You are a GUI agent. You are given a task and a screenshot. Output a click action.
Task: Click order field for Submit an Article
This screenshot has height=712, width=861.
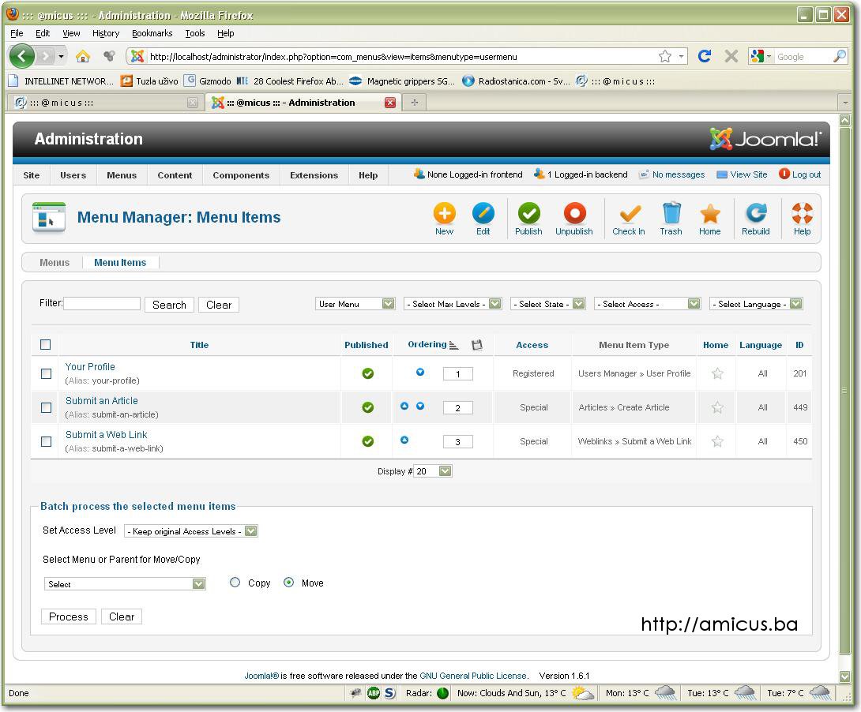458,408
